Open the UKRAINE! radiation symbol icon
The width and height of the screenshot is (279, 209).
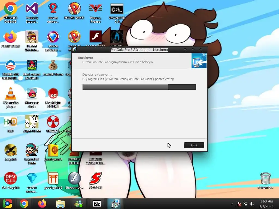(x=53, y=122)
